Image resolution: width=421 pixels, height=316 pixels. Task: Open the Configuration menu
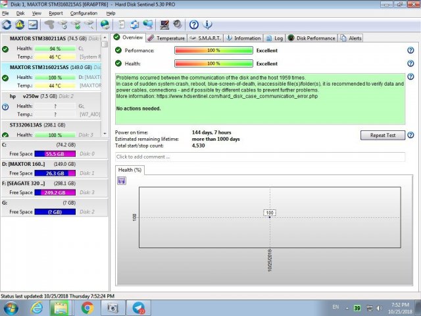pyautogui.click(x=84, y=13)
